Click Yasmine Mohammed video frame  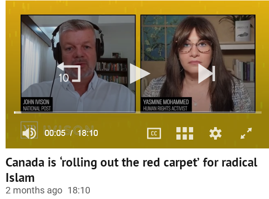pos(198,63)
